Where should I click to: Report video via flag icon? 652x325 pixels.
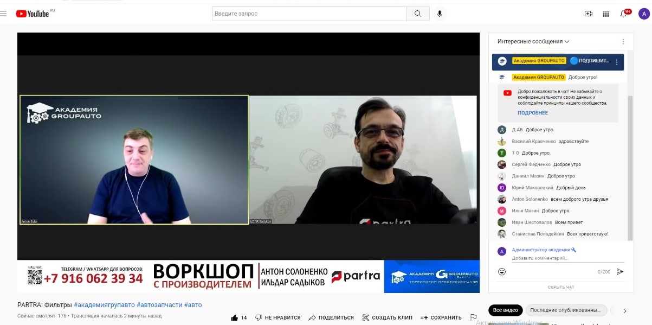(x=473, y=317)
